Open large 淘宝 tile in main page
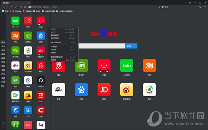208x130 pixels. pyautogui.click(x=149, y=65)
